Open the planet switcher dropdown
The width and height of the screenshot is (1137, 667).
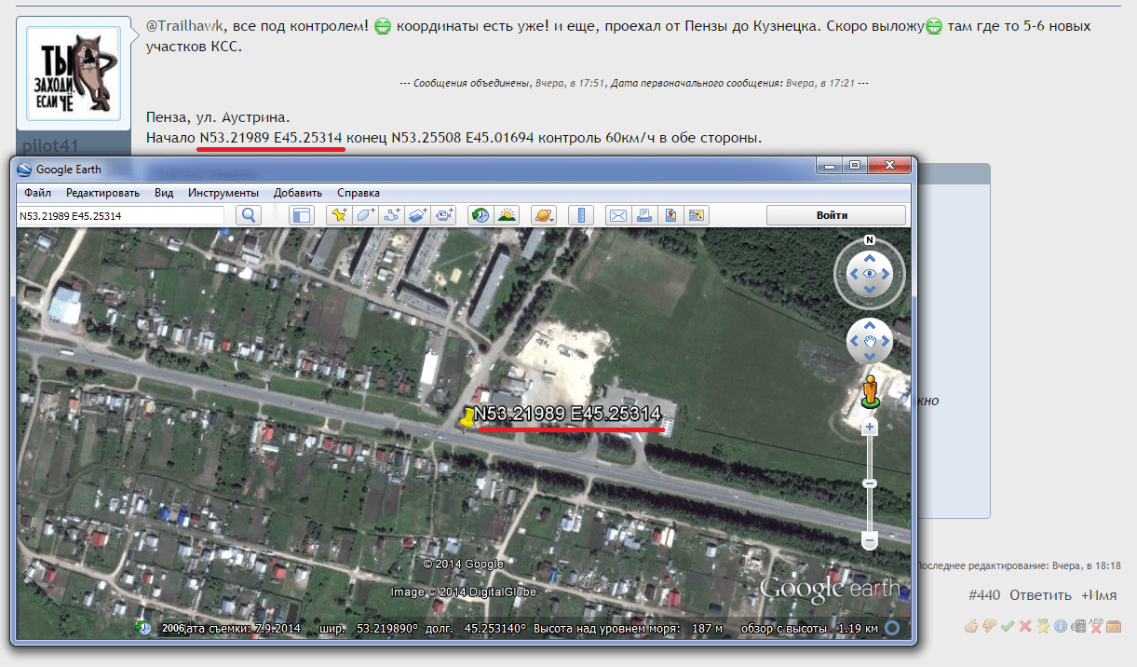click(543, 215)
